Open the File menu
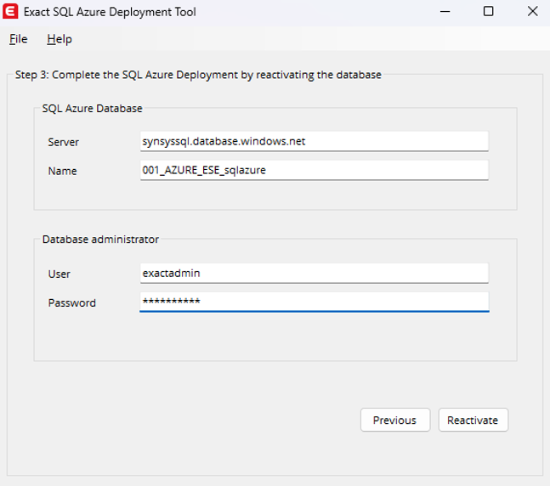 click(18, 39)
